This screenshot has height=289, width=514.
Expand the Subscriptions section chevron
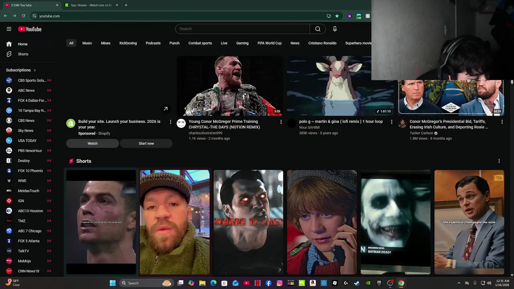pos(35,70)
